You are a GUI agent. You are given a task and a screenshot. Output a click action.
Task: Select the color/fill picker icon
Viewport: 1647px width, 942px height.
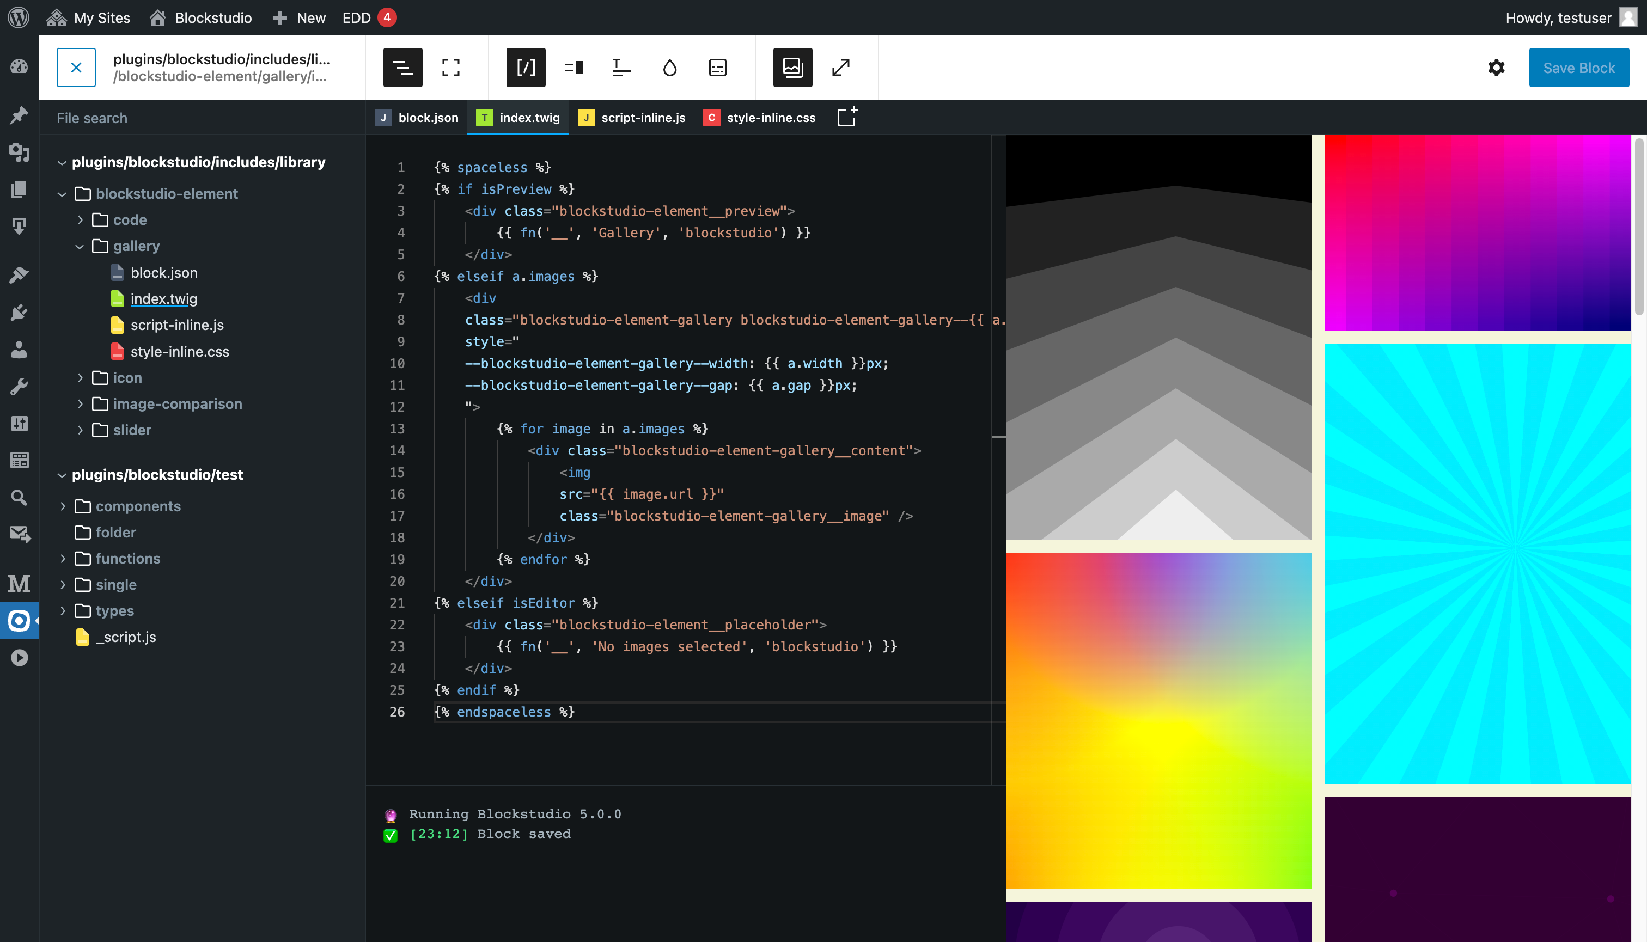coord(670,67)
